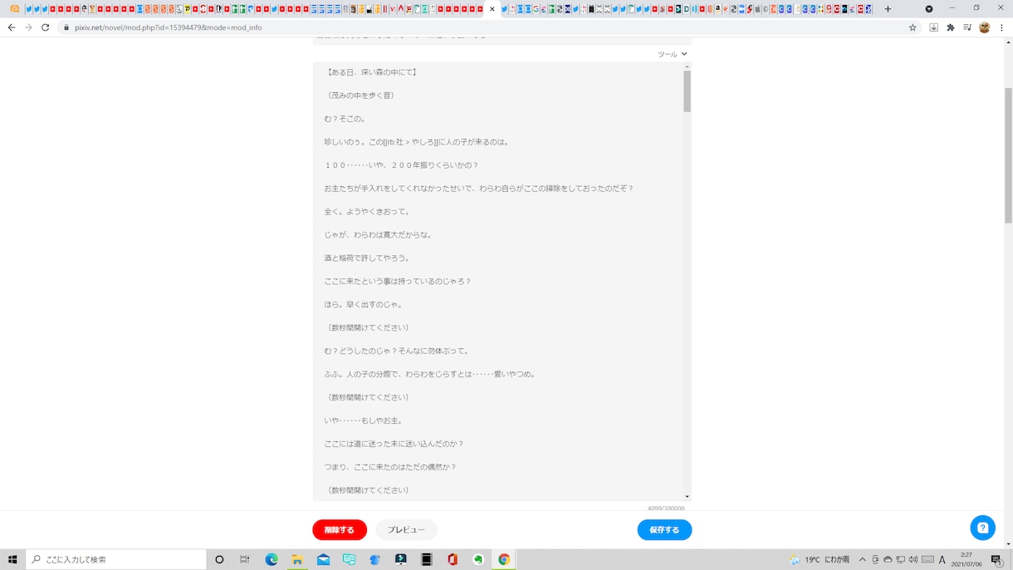The height and width of the screenshot is (570, 1013).
Task: Click the browser forward arrow
Action: tap(28, 27)
